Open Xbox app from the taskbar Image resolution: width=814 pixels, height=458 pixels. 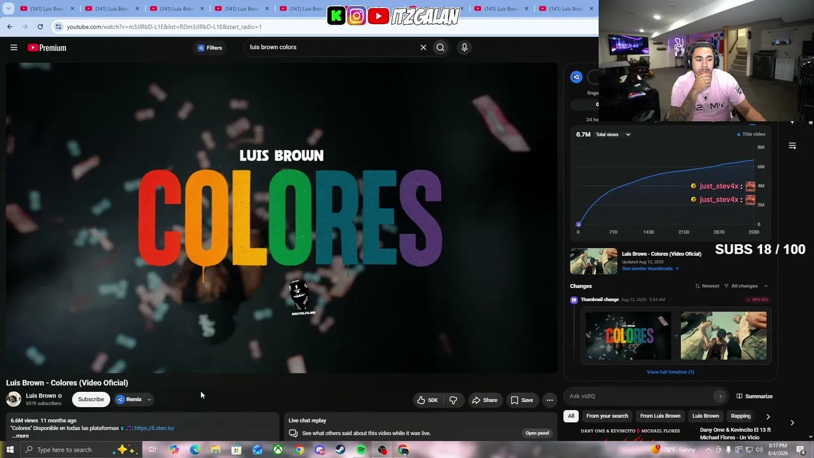278,450
